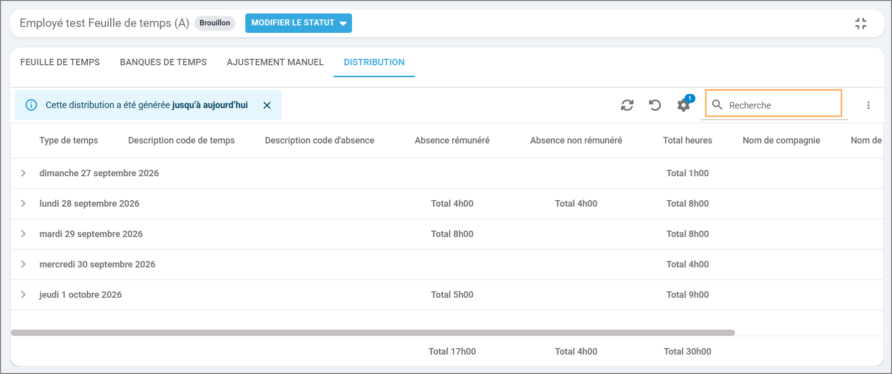Image resolution: width=892 pixels, height=374 pixels.
Task: Select the Distribution tab
Action: [374, 62]
